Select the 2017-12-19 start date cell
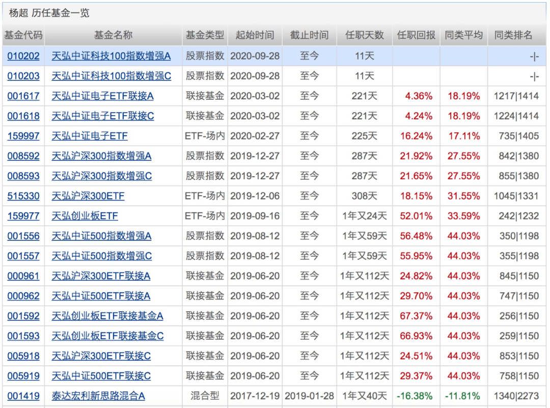 [x=255, y=396]
